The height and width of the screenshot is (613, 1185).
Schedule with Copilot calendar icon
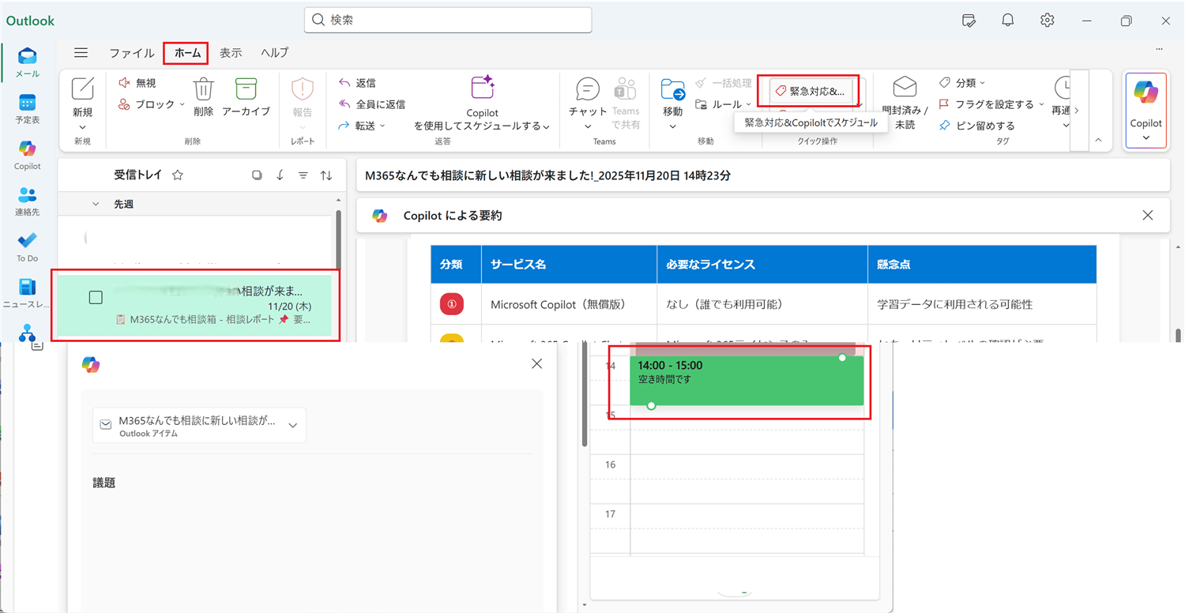pyautogui.click(x=482, y=87)
